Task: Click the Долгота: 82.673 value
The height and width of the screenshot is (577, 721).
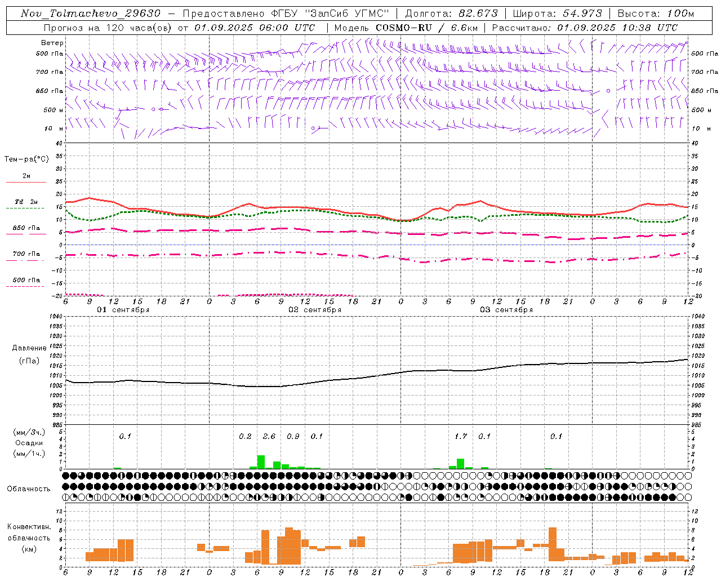Action: pos(452,14)
